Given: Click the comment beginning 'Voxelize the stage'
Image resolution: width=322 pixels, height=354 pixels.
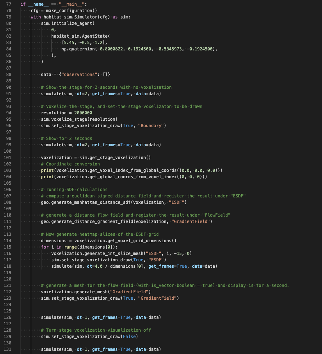Looking at the screenshot, I should (122, 106).
